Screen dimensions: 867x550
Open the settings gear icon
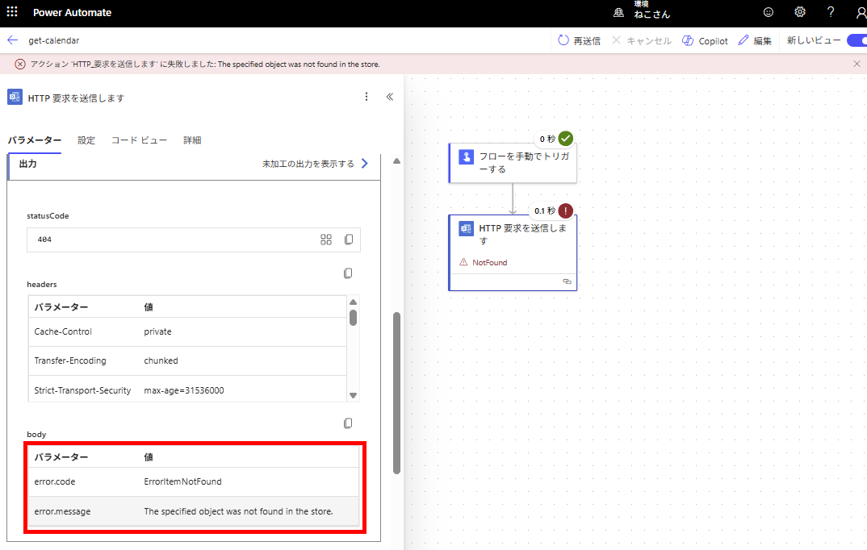point(800,12)
